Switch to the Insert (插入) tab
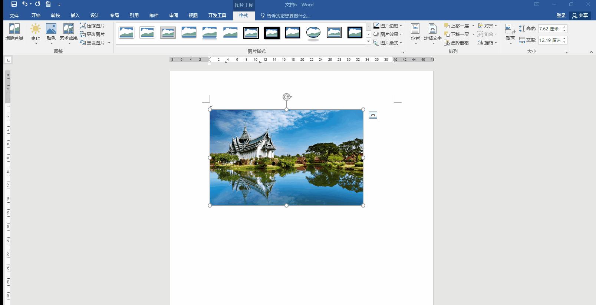The height and width of the screenshot is (305, 596). tap(75, 16)
